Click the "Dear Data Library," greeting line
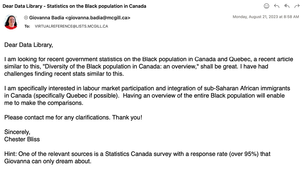303x169 pixels. click(29, 45)
